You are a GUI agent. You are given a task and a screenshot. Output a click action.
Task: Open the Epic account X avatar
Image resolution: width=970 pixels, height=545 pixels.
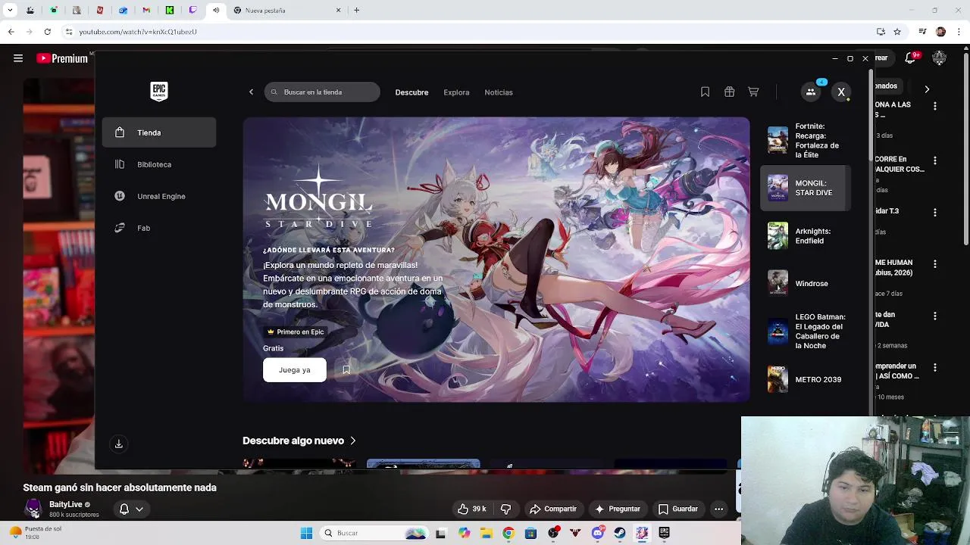[841, 92]
